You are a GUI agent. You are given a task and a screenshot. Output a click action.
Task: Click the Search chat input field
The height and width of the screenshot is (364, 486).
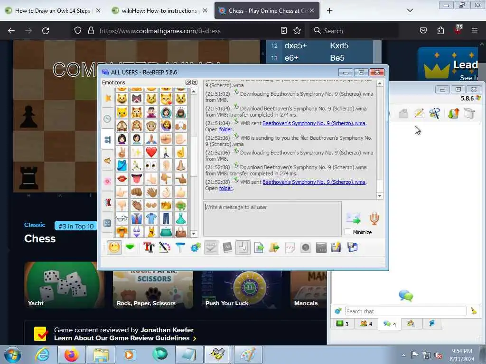pos(406,311)
